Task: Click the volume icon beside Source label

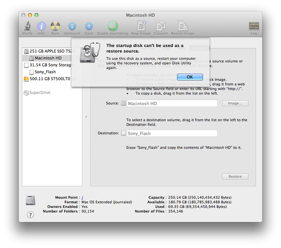Action: [123, 103]
